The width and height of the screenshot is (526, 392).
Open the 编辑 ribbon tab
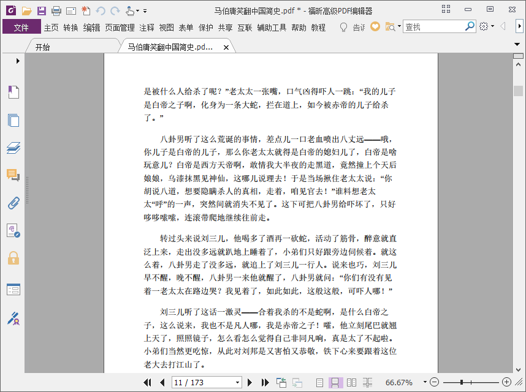tap(91, 28)
